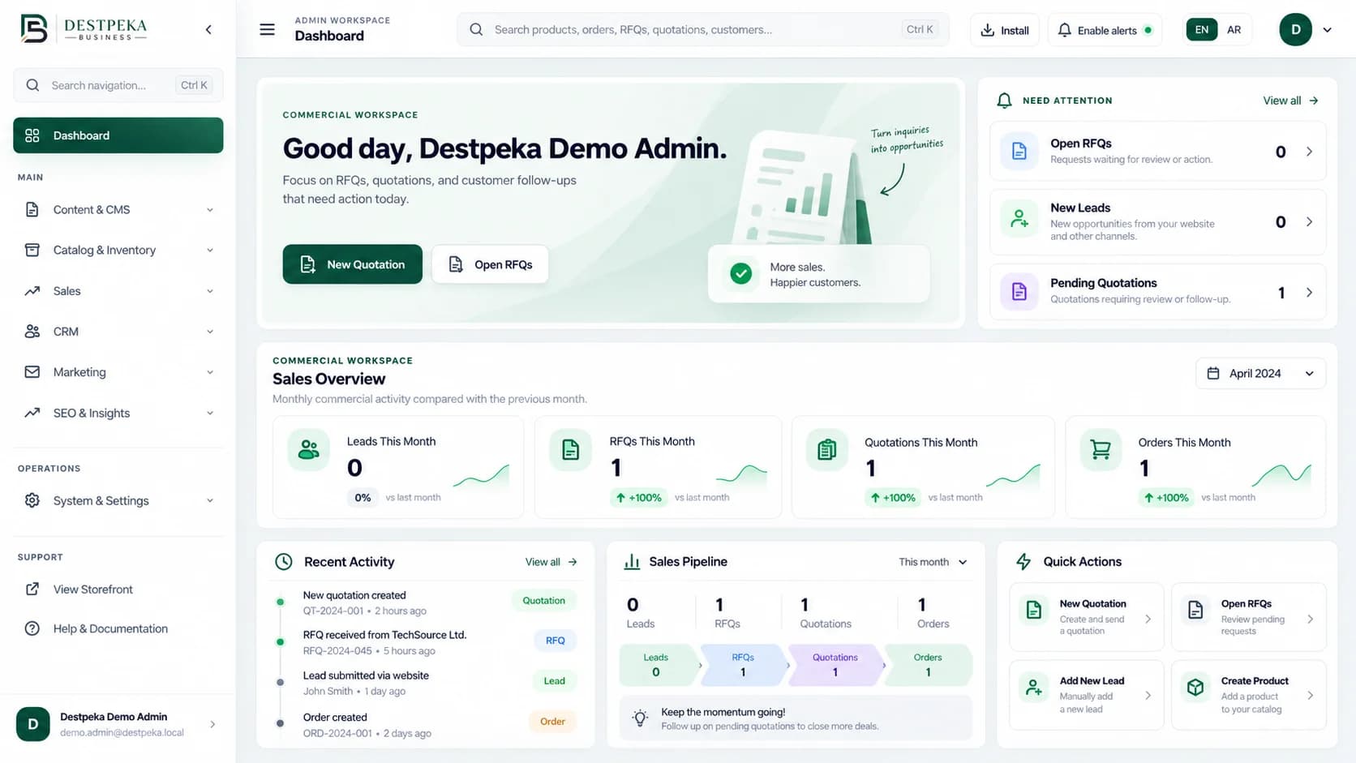Switch language to AR
The height and width of the screenshot is (763, 1356).
pos(1234,29)
